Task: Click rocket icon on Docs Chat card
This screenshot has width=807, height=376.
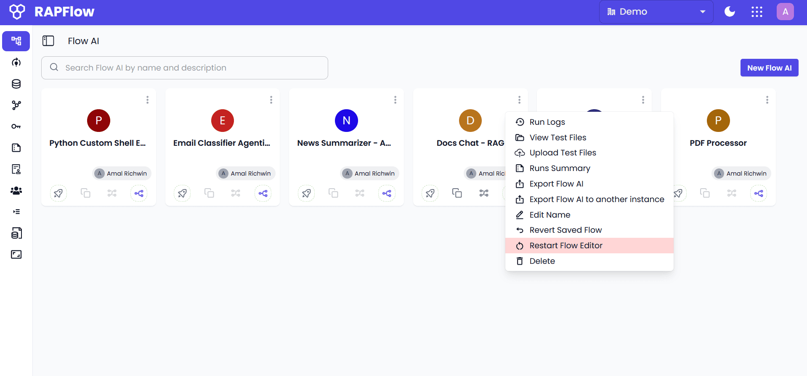Action: coord(430,193)
